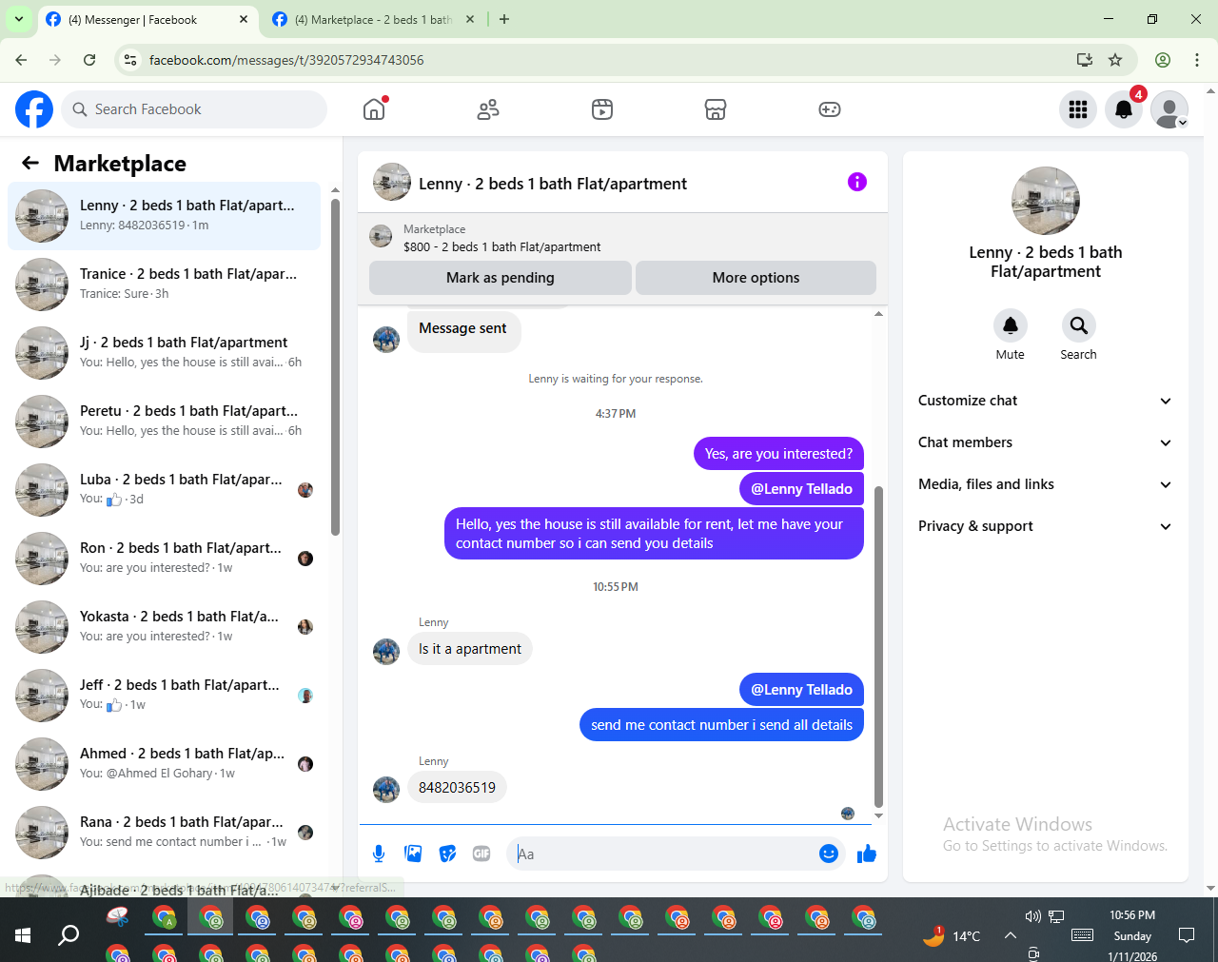
Task: Open More options for the listing
Action: (x=756, y=278)
